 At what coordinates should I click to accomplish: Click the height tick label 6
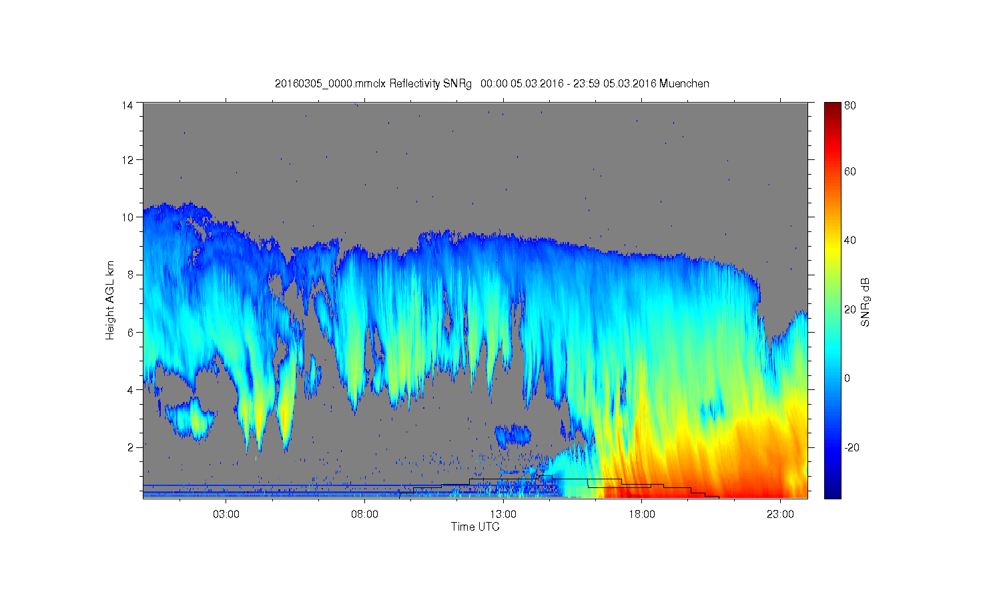131,332
